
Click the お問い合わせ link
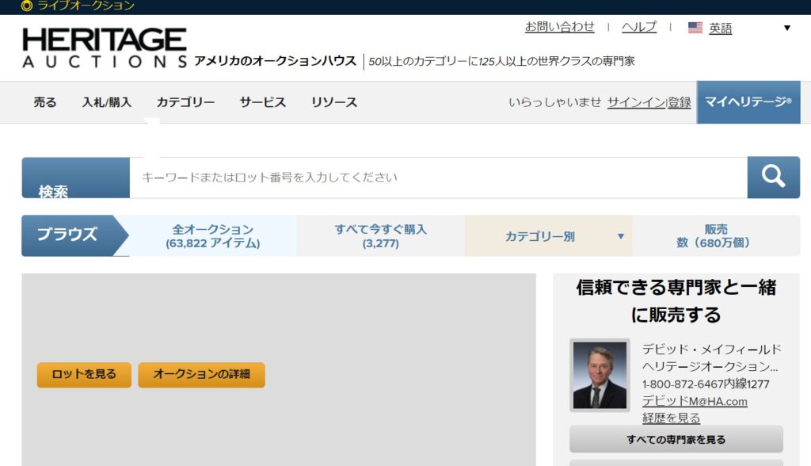click(x=560, y=27)
